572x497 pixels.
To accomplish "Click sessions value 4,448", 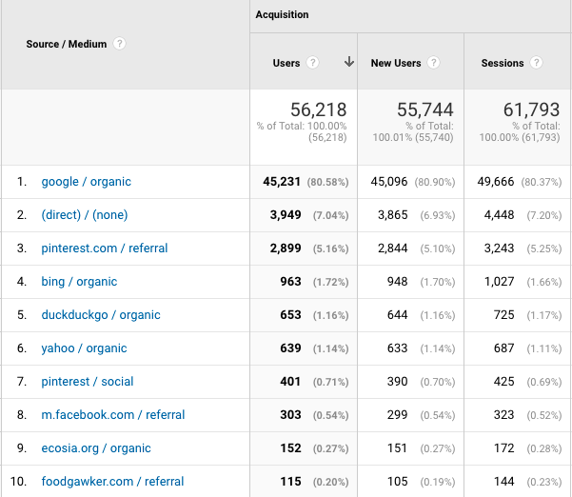I will pyautogui.click(x=499, y=214).
